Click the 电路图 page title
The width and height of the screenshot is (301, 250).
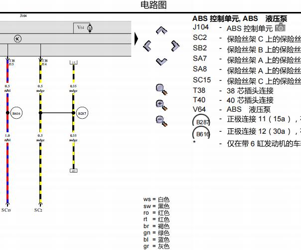click(153, 5)
